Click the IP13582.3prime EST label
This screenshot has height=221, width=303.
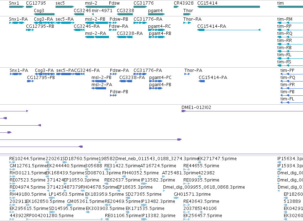[158, 180]
